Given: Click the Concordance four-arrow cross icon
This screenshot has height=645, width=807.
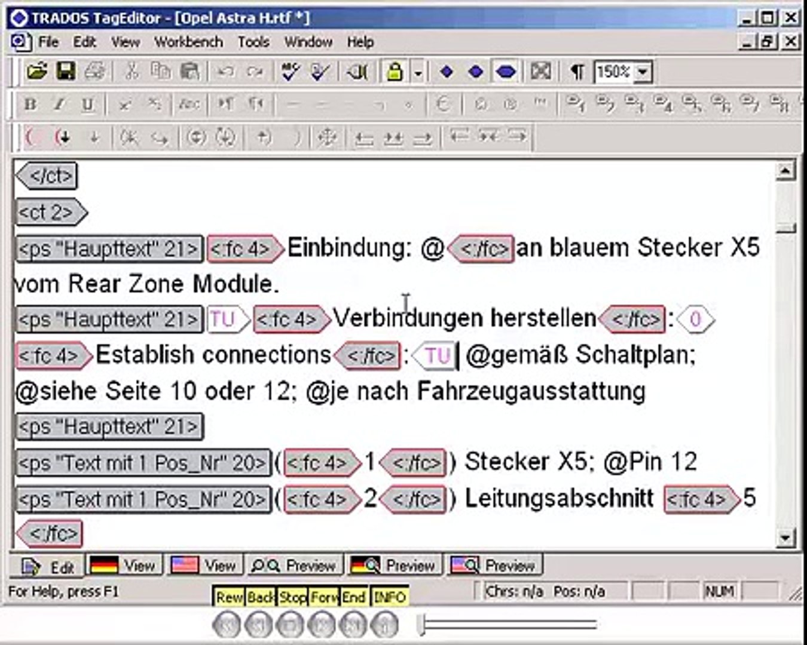Looking at the screenshot, I should click(x=328, y=137).
